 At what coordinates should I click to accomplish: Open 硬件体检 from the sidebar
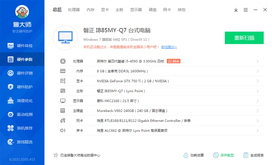tap(22, 46)
